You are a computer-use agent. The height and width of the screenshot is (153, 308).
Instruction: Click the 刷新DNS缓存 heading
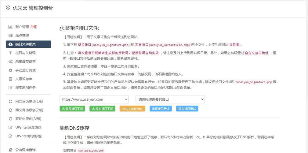point(74,128)
